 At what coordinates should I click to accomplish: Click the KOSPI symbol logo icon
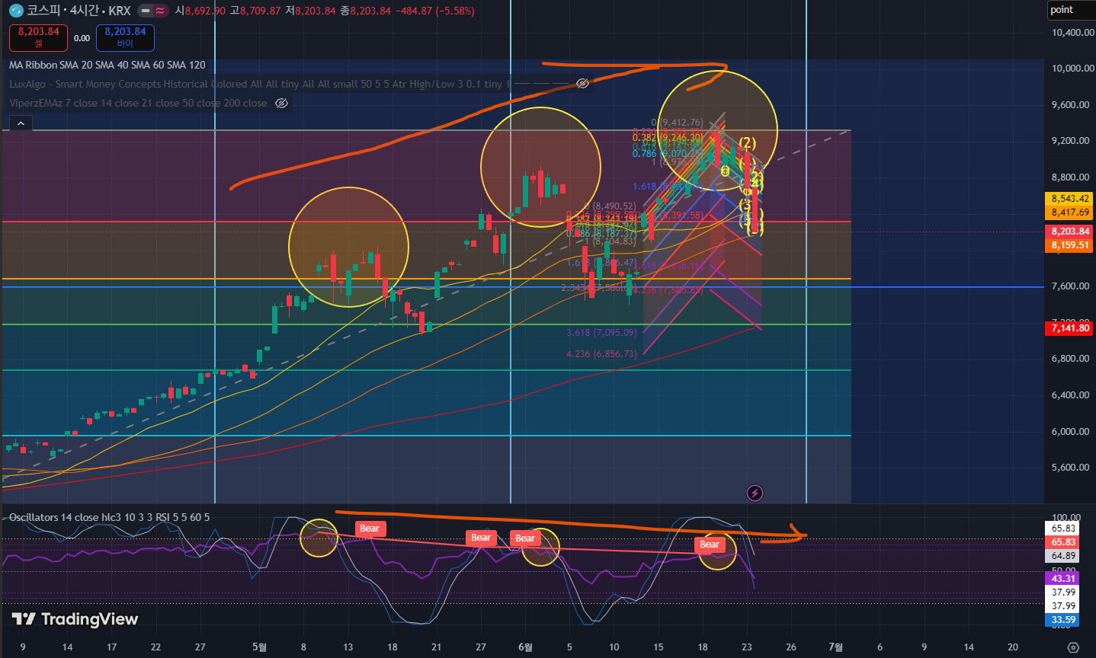[x=16, y=11]
